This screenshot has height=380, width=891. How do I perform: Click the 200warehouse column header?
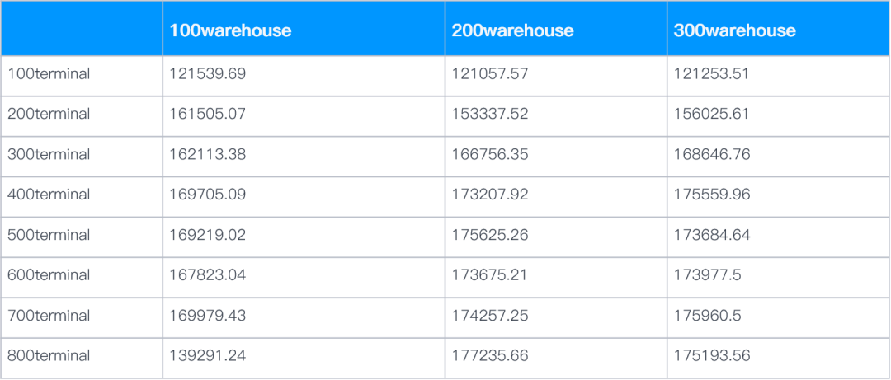(x=512, y=30)
